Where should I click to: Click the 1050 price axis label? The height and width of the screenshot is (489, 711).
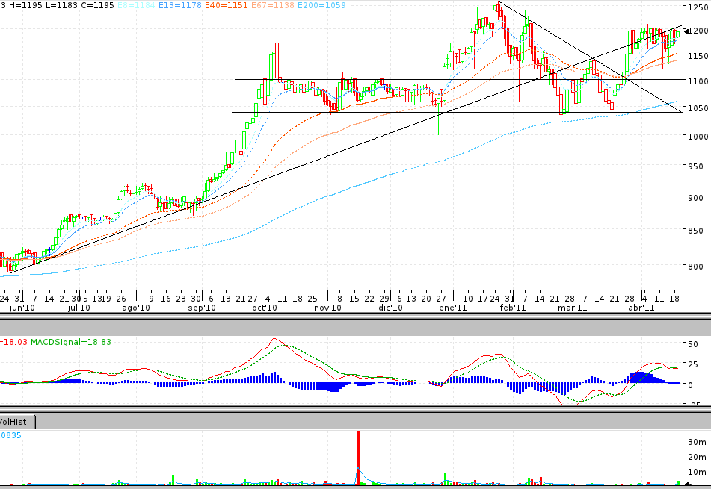pos(698,108)
